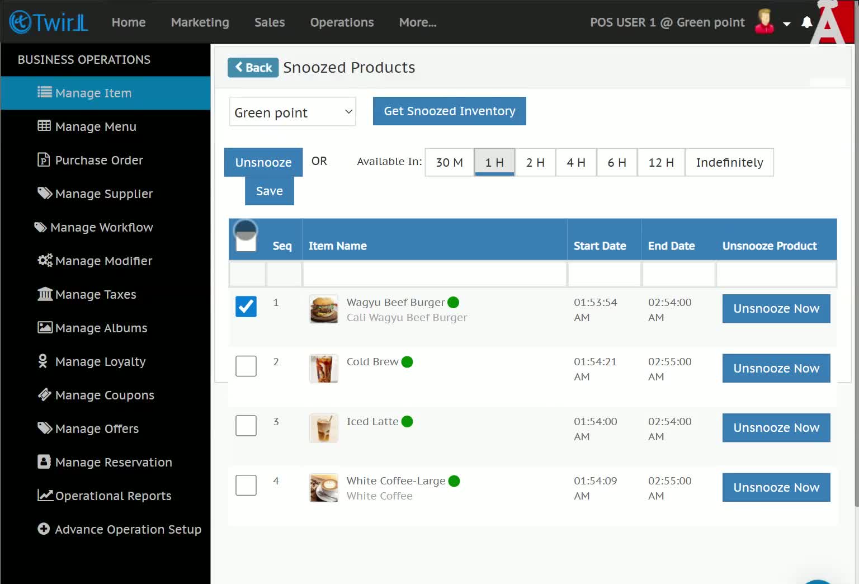859x584 pixels.
Task: Click the Operational Reports chart icon
Action: point(45,495)
